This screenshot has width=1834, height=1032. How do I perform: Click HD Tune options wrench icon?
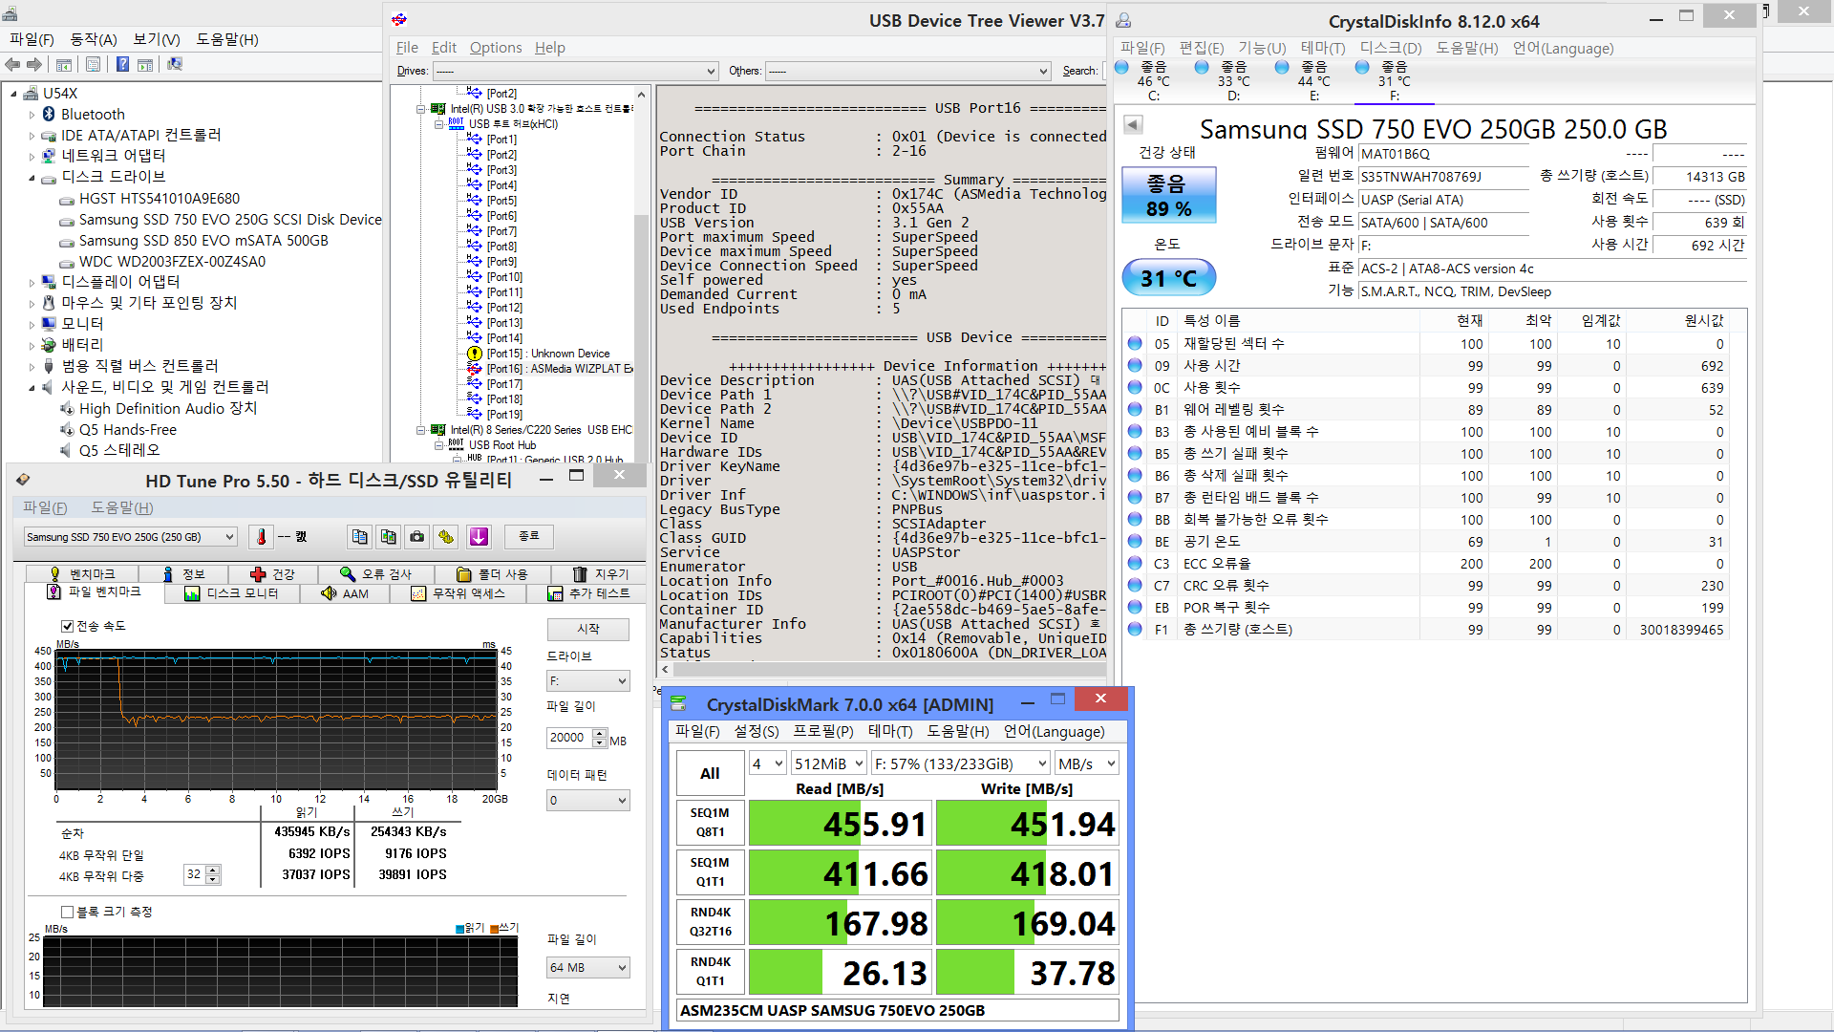point(446,537)
